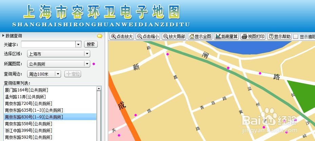Viewport: 315px width, 141px height.
Task: Select the 放大局部 area zoom tool
Action: click(x=174, y=36)
